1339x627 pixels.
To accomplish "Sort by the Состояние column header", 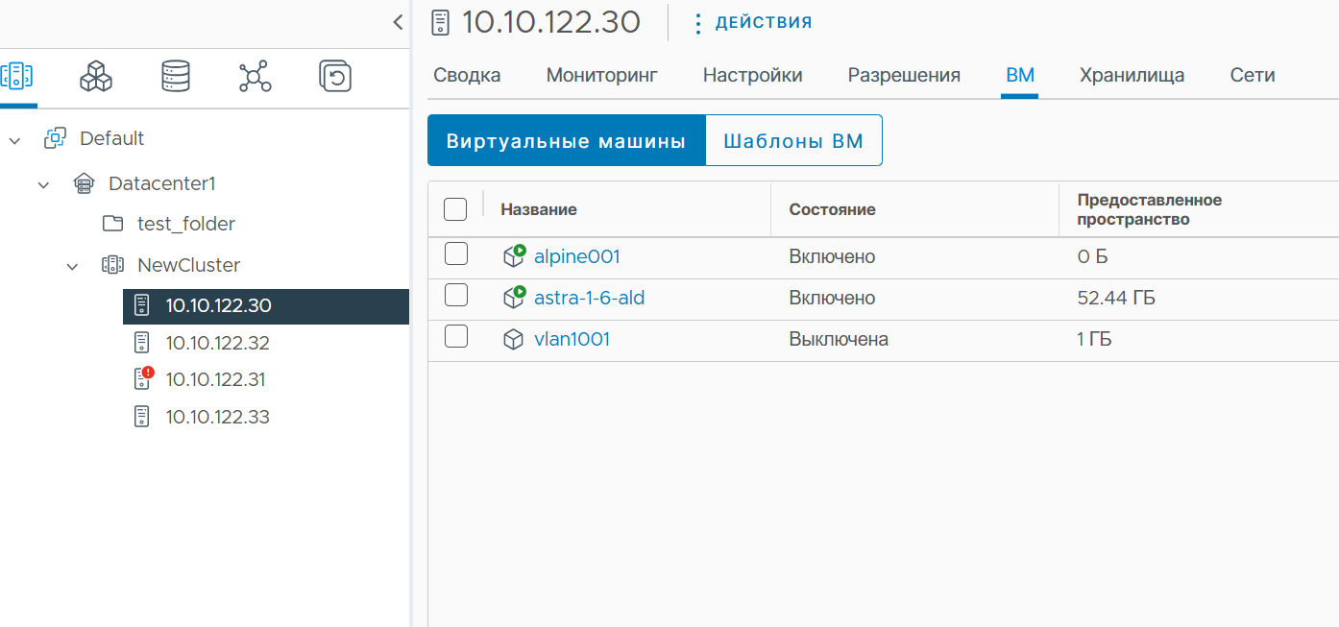I will (x=832, y=209).
